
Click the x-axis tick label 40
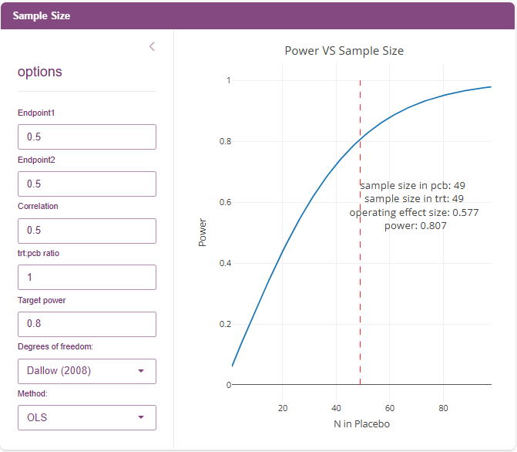(x=336, y=408)
